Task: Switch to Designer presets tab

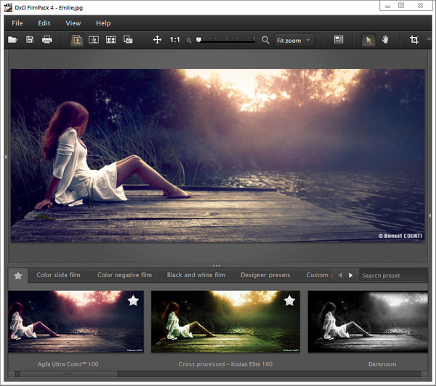Action: click(265, 275)
